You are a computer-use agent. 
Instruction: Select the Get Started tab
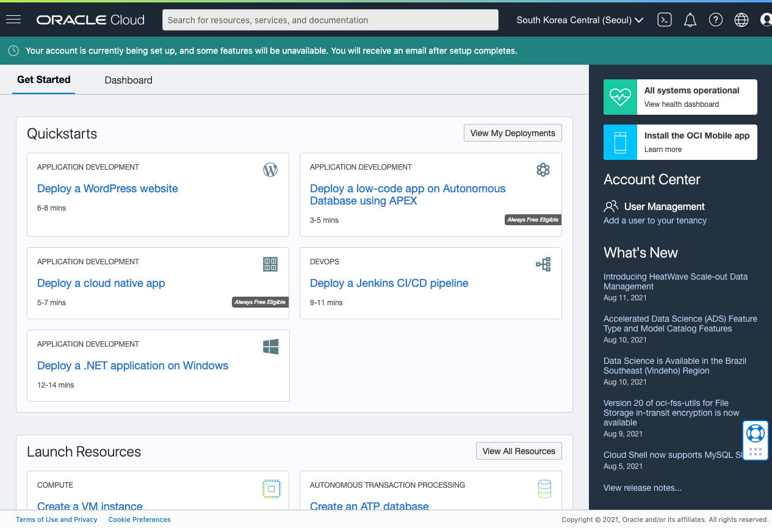(43, 80)
